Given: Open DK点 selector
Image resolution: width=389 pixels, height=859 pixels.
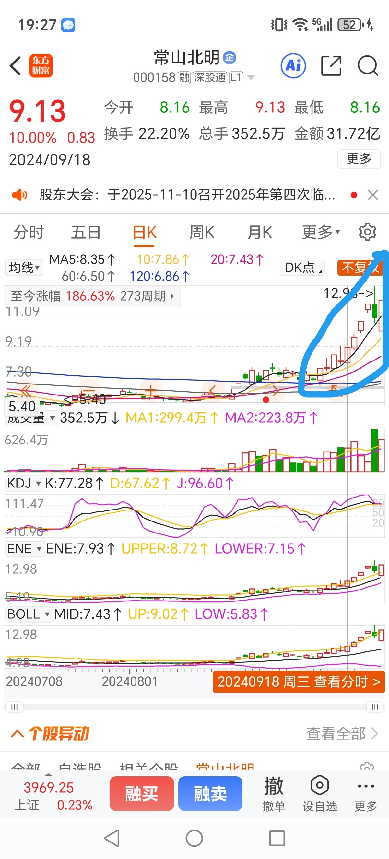Looking at the screenshot, I should 302,268.
